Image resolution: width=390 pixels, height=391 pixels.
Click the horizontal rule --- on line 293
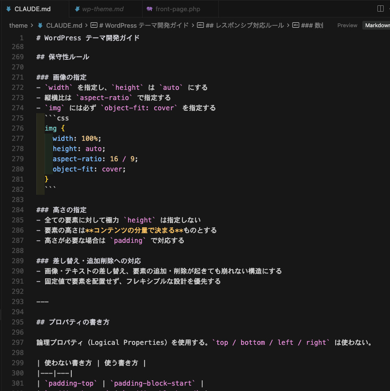tap(43, 302)
